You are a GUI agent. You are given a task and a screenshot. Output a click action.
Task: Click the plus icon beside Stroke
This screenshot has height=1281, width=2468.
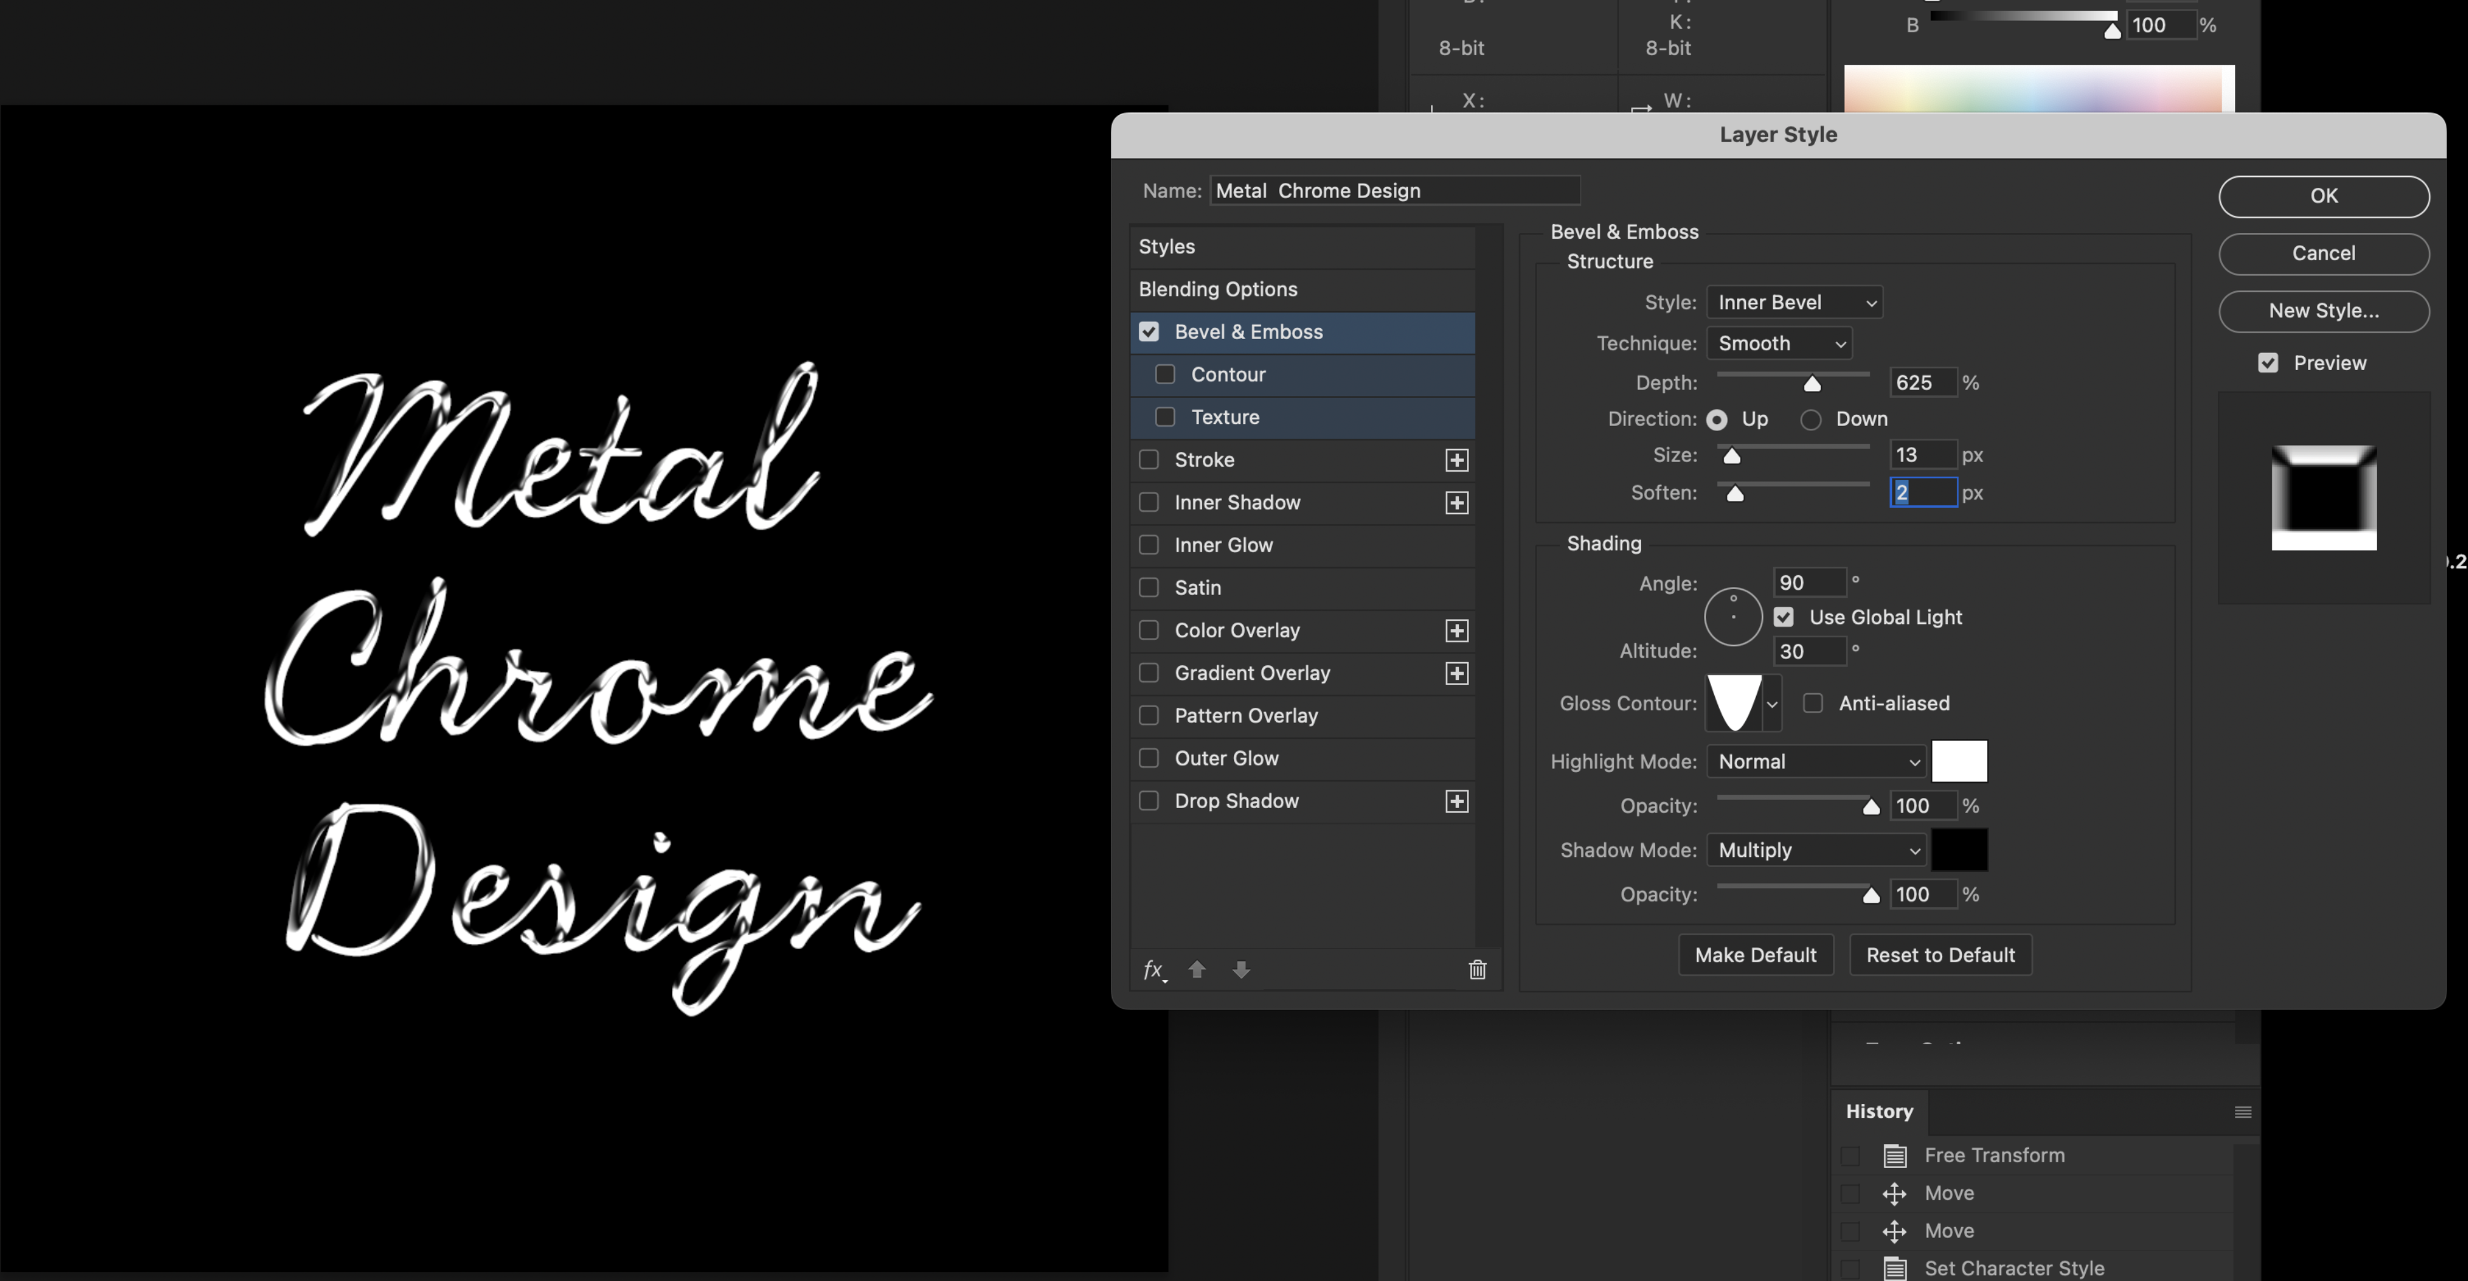(1456, 460)
